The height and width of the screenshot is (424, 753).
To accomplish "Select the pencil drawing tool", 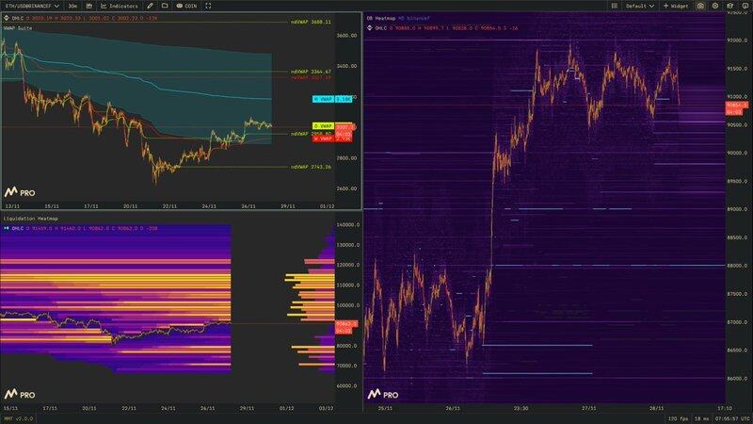I will pyautogui.click(x=149, y=6).
